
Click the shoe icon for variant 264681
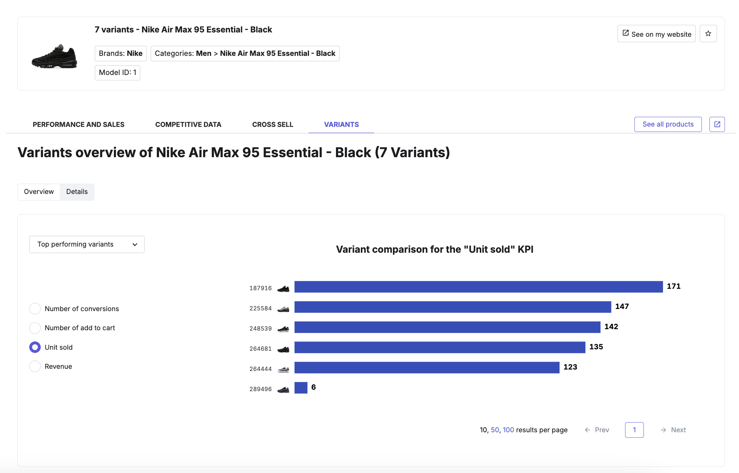point(283,349)
